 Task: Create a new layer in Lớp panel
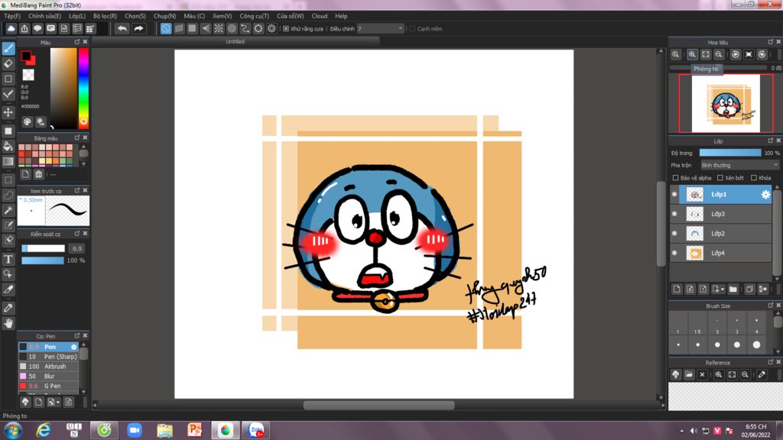pos(677,290)
